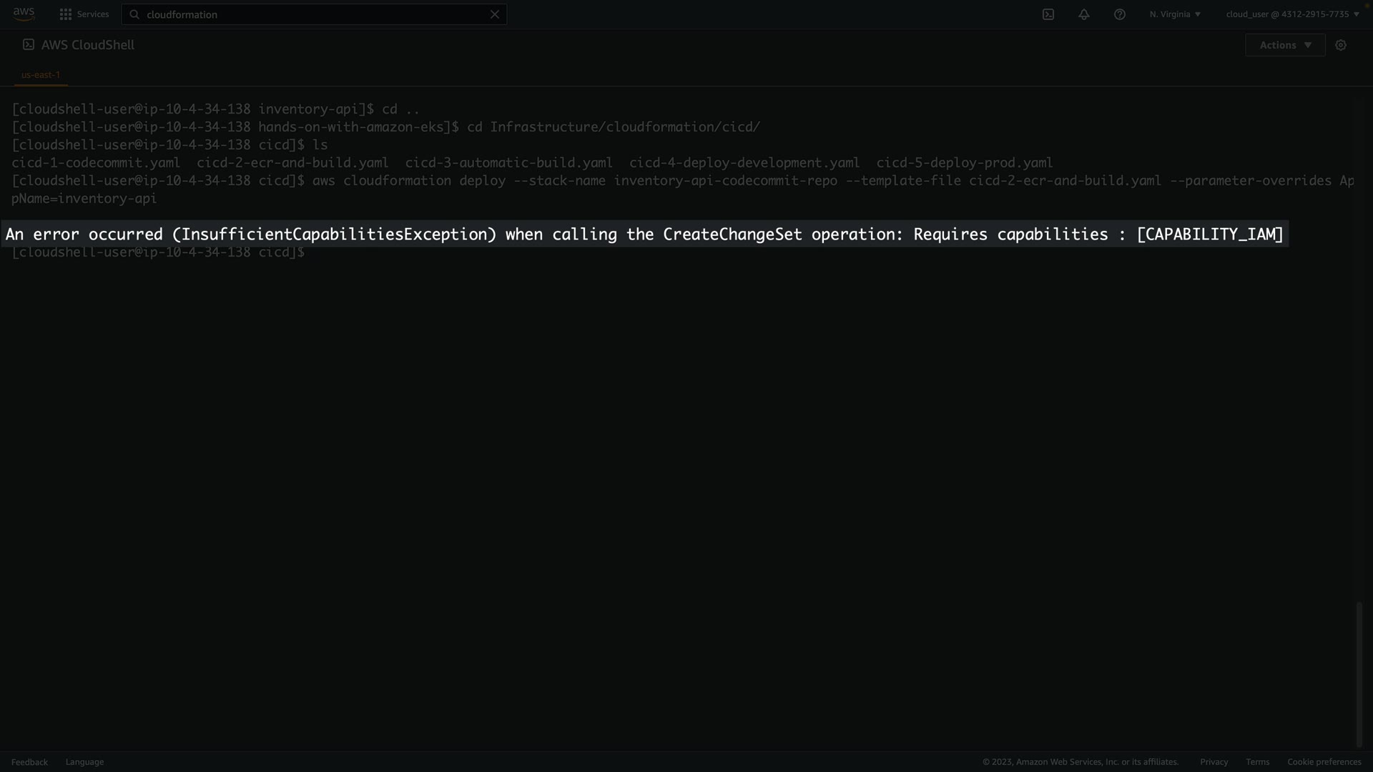Screen dimensions: 1373x772
Task: Click the CloudShell terminal icon beside title
Action: click(29, 44)
